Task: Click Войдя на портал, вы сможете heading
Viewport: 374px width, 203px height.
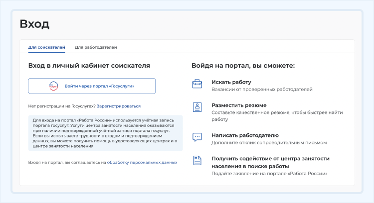Action: click(x=243, y=66)
